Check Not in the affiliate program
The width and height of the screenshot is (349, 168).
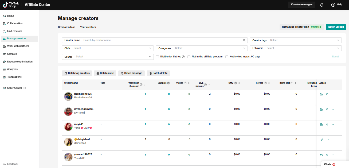pyautogui.click(x=189, y=57)
